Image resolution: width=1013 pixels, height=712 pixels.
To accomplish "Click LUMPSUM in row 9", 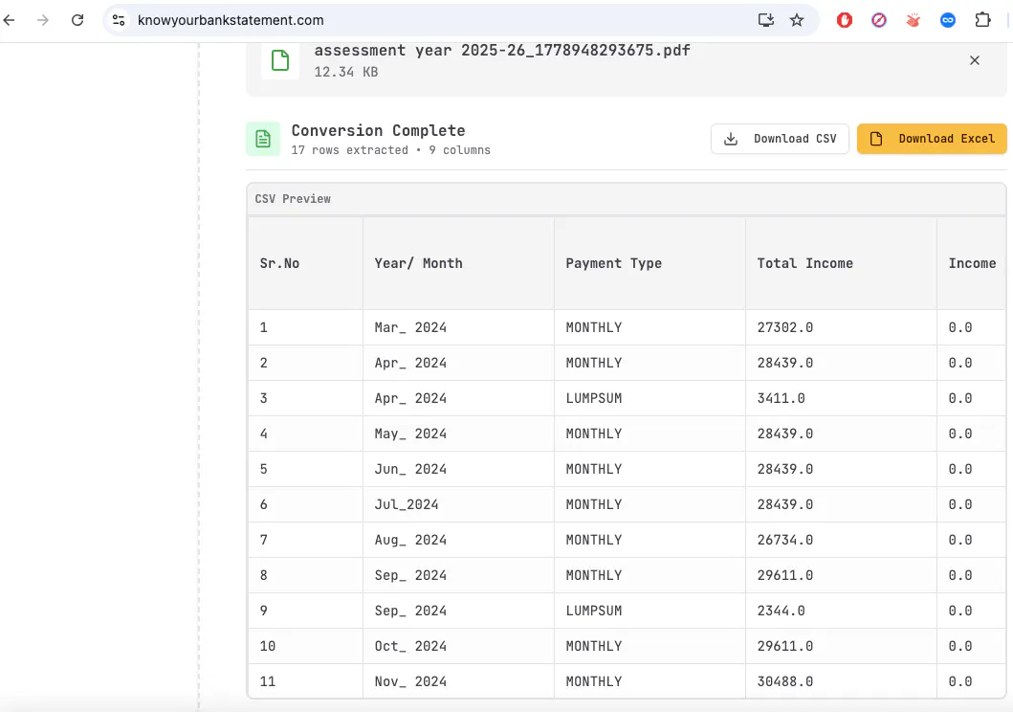I will (594, 611).
